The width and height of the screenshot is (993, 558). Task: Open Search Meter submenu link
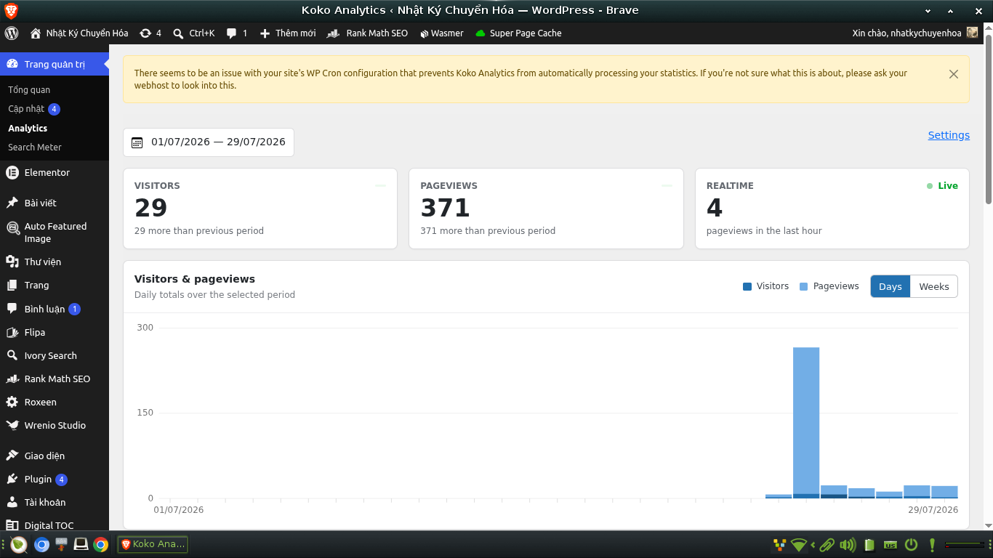pyautogui.click(x=35, y=147)
